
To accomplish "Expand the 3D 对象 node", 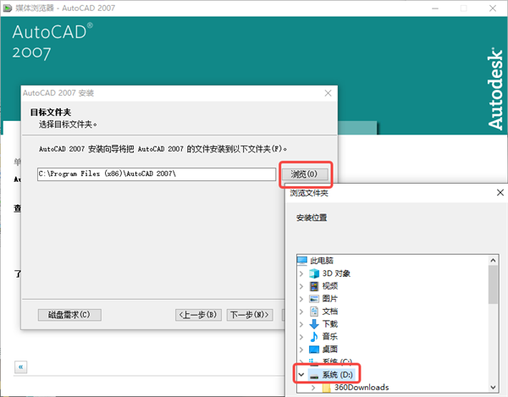I will tap(301, 273).
